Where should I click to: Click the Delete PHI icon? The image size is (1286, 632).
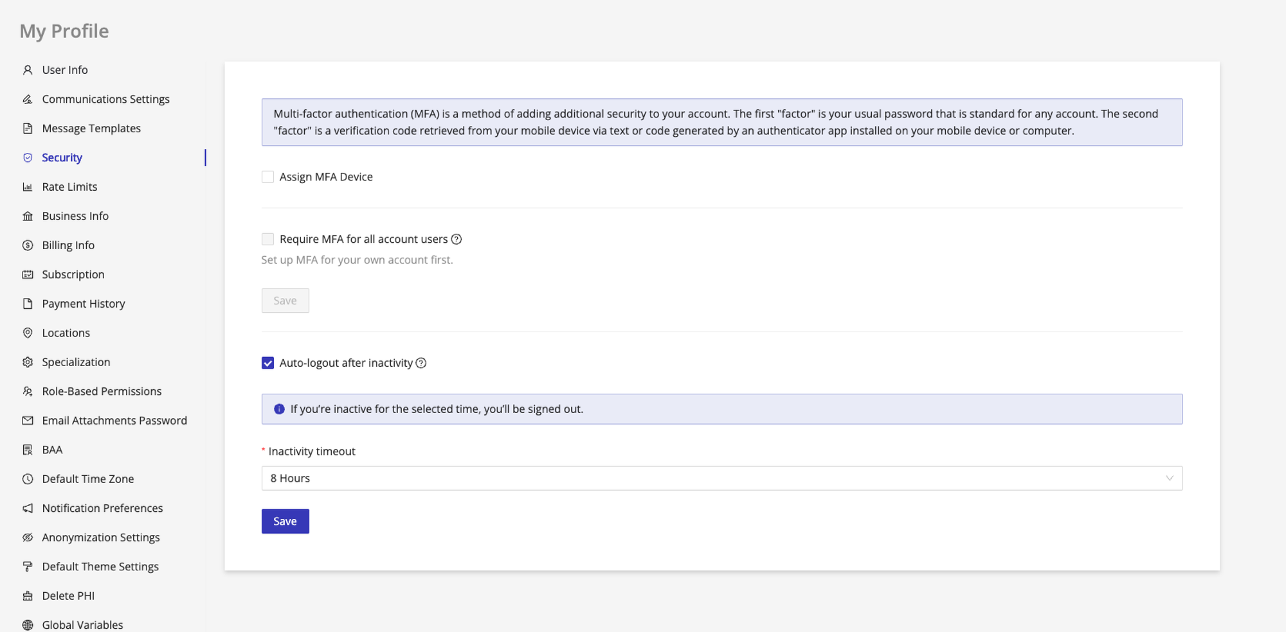pyautogui.click(x=28, y=596)
